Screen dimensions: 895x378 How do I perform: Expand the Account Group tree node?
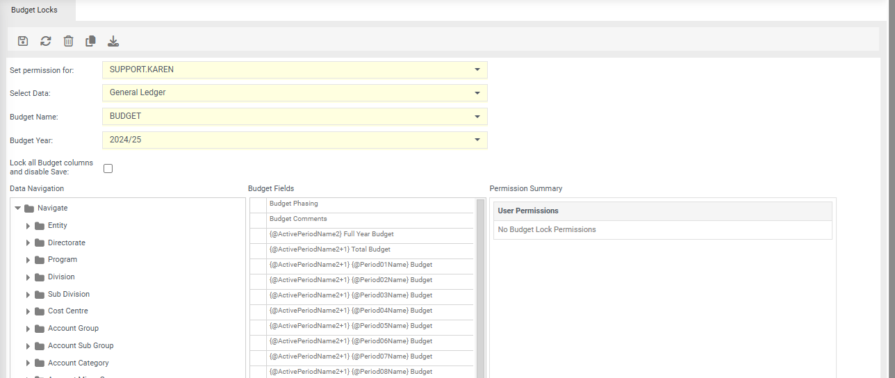tap(28, 328)
